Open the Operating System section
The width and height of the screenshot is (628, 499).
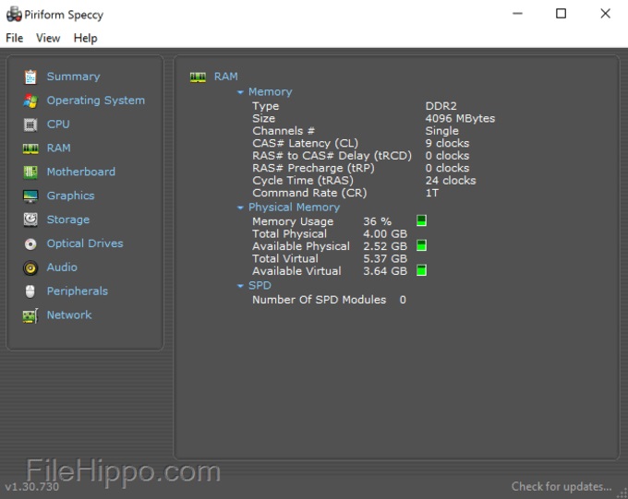coord(96,101)
